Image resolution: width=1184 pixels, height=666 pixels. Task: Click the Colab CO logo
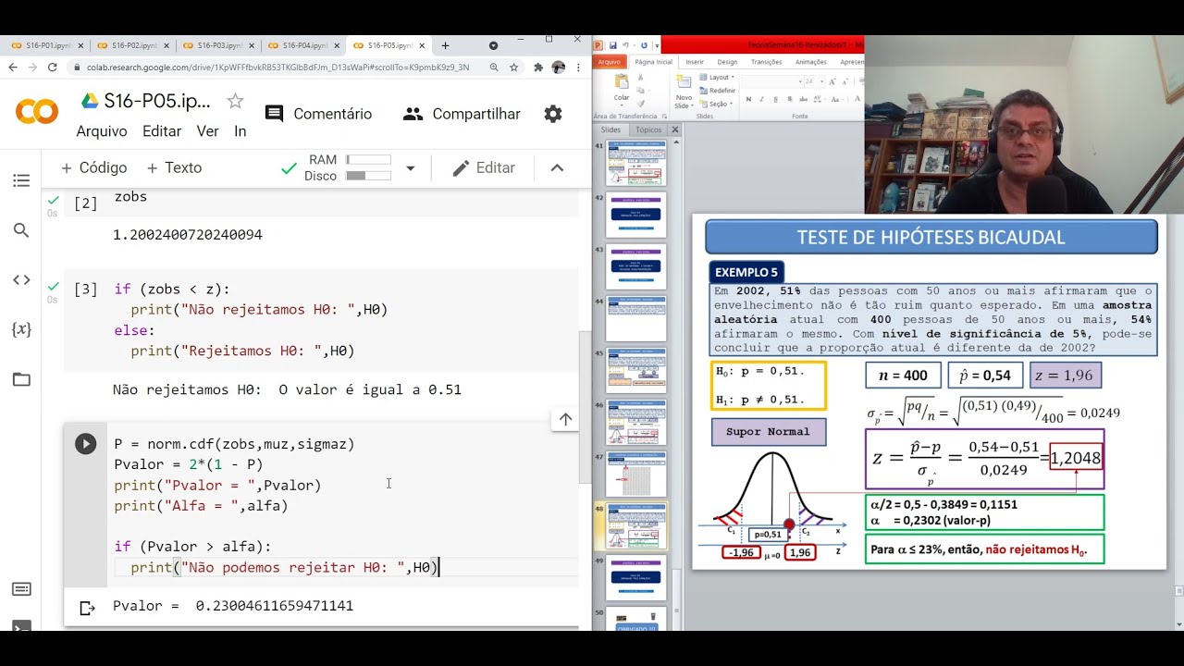coord(37,112)
